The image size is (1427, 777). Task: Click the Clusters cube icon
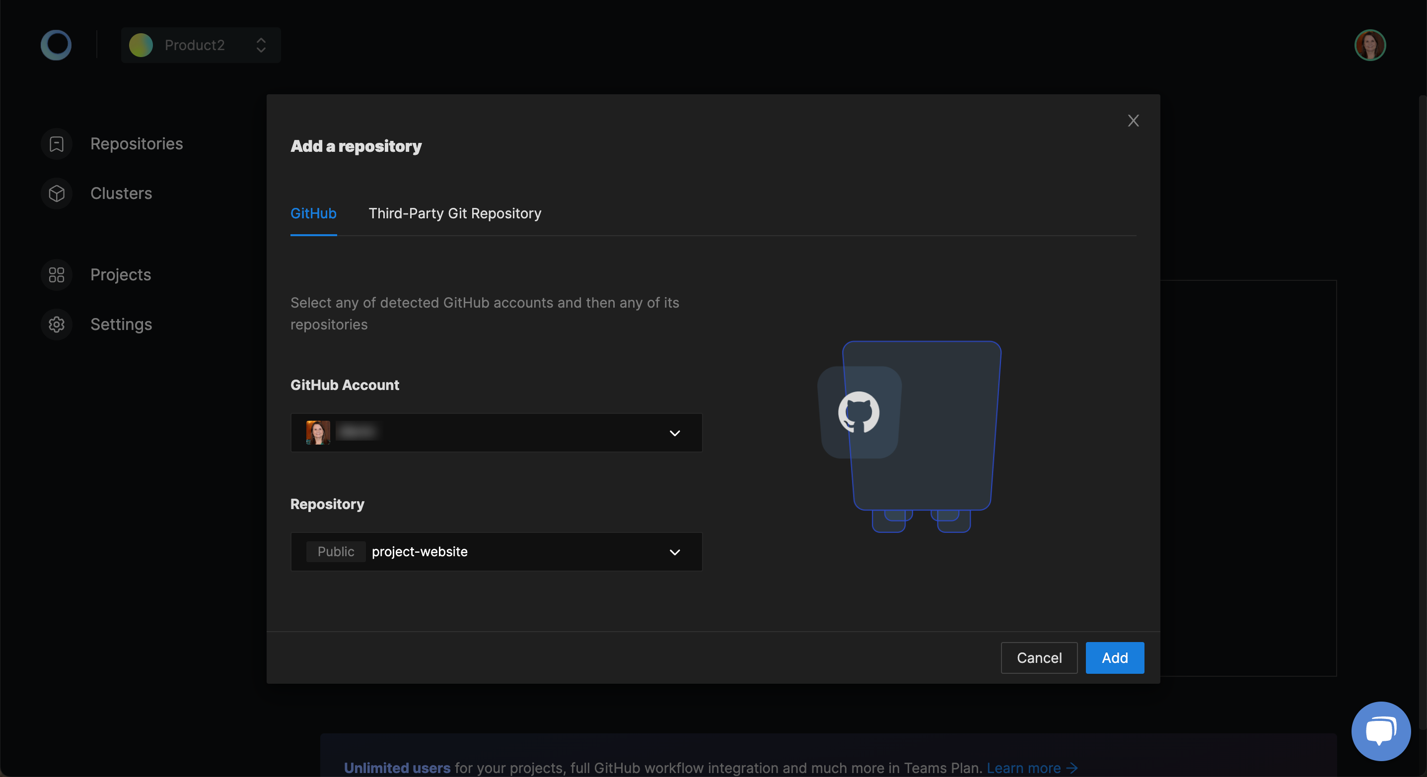click(x=57, y=193)
